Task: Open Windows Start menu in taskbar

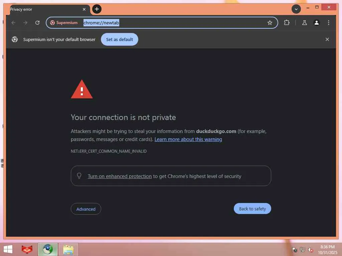Action: click(8, 249)
